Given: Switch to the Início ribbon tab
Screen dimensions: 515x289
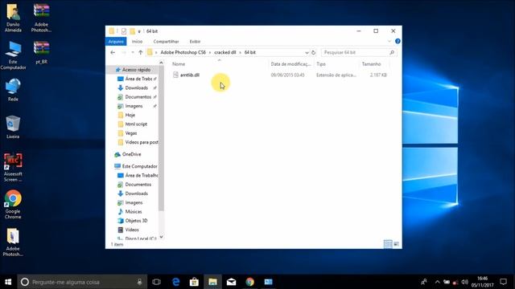Looking at the screenshot, I should 137,42.
